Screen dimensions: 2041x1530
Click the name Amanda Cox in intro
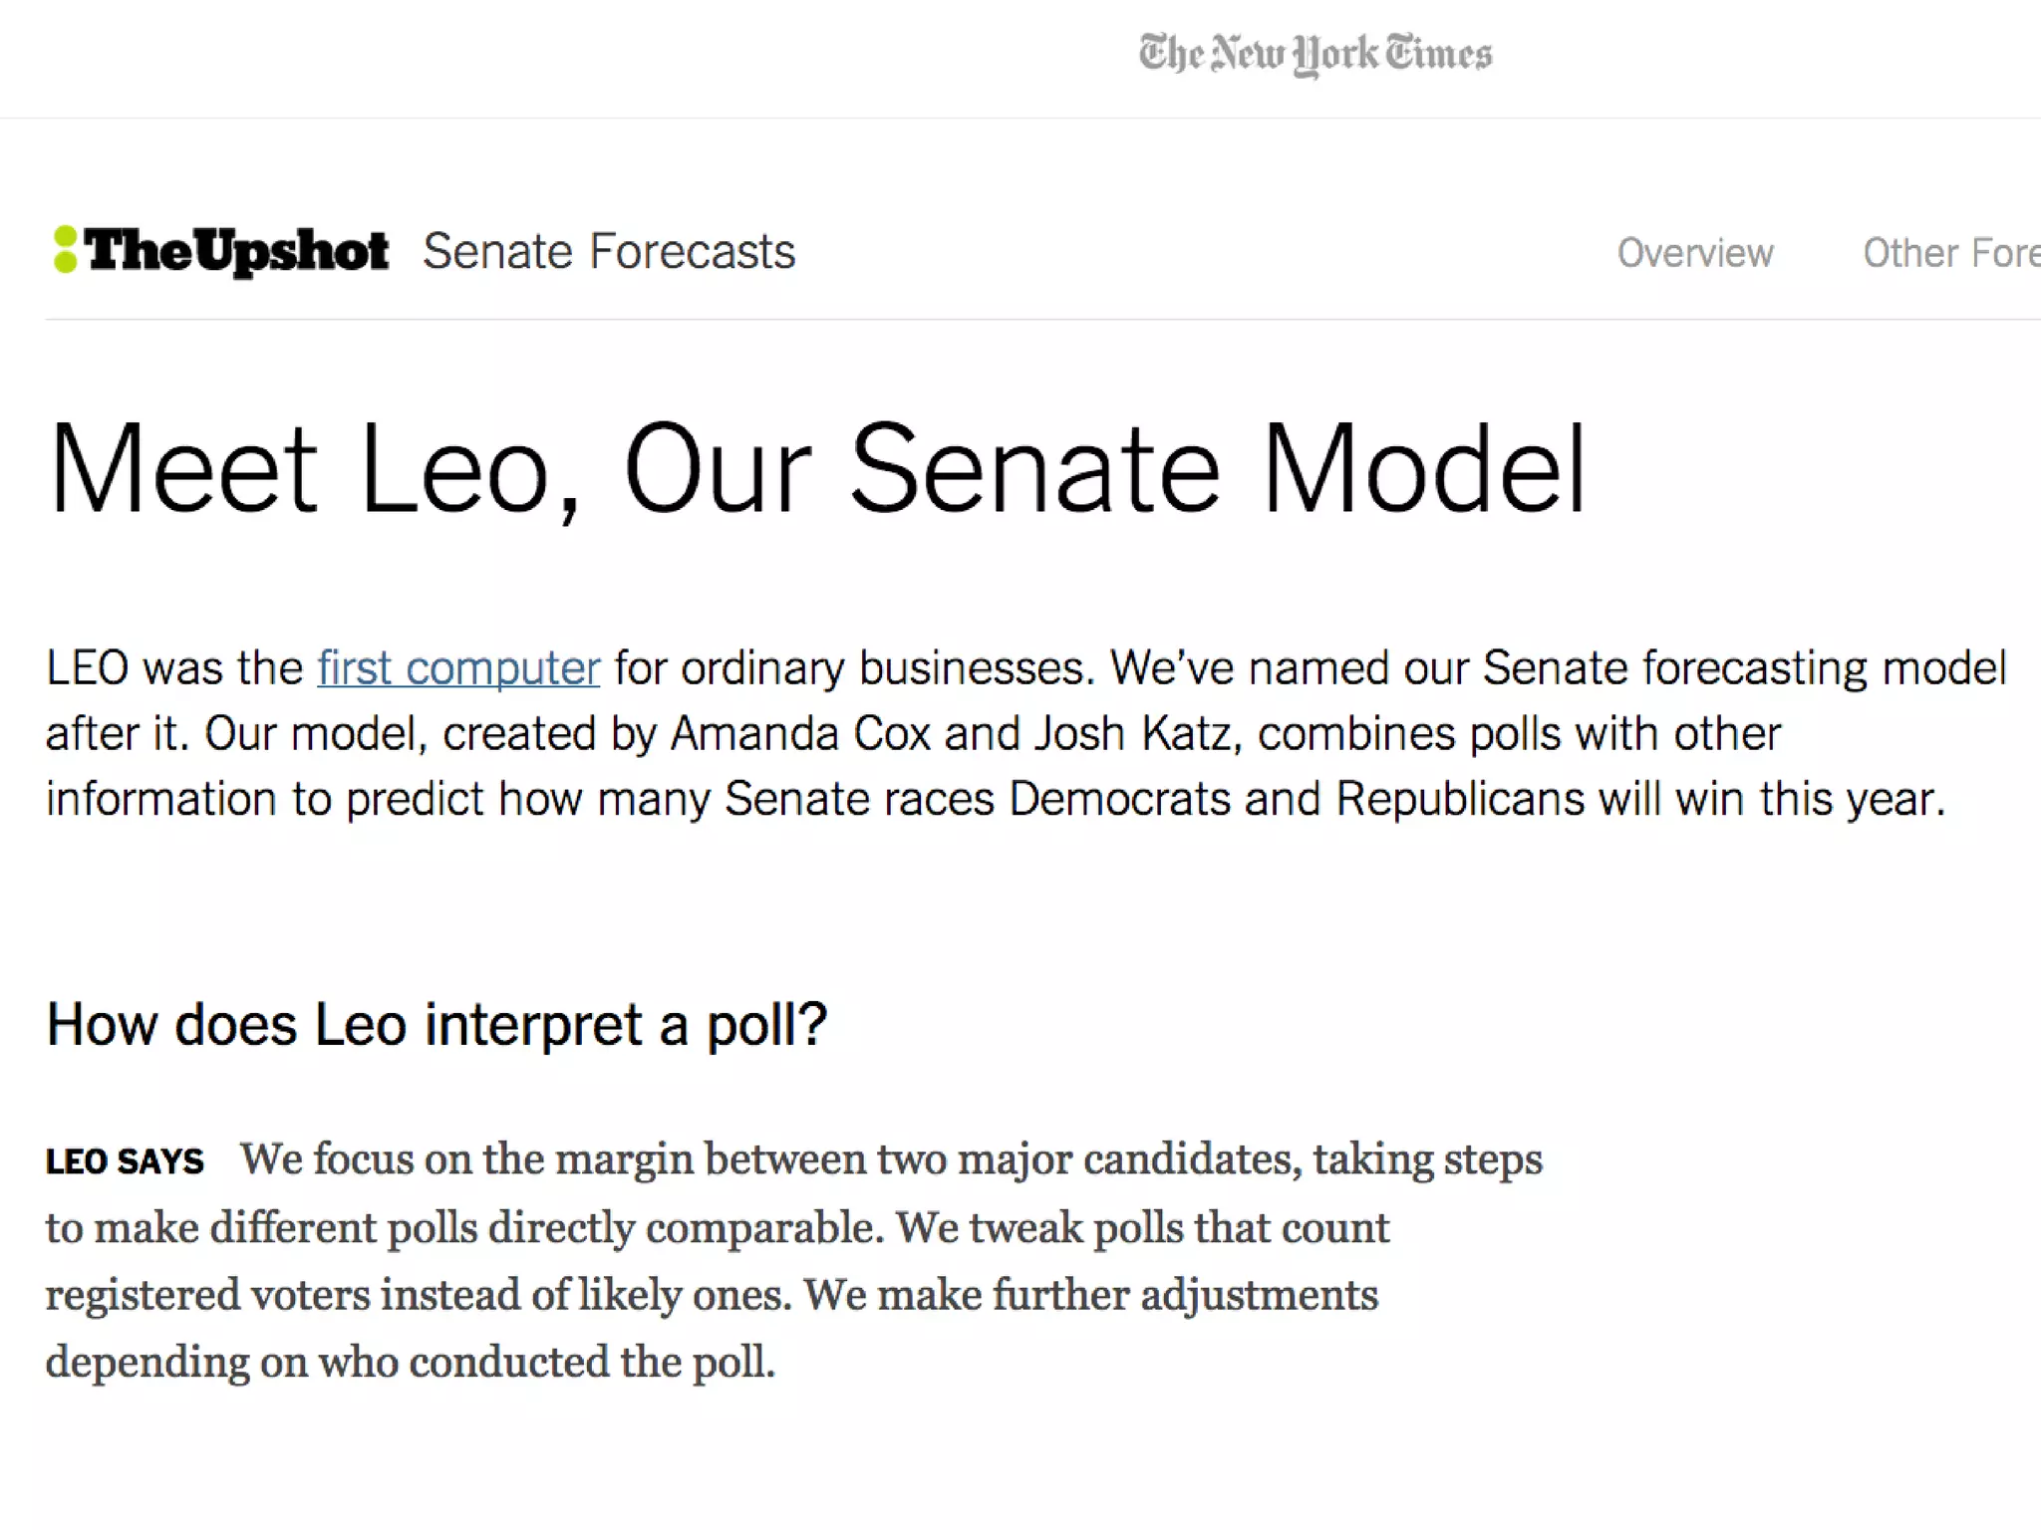[800, 734]
